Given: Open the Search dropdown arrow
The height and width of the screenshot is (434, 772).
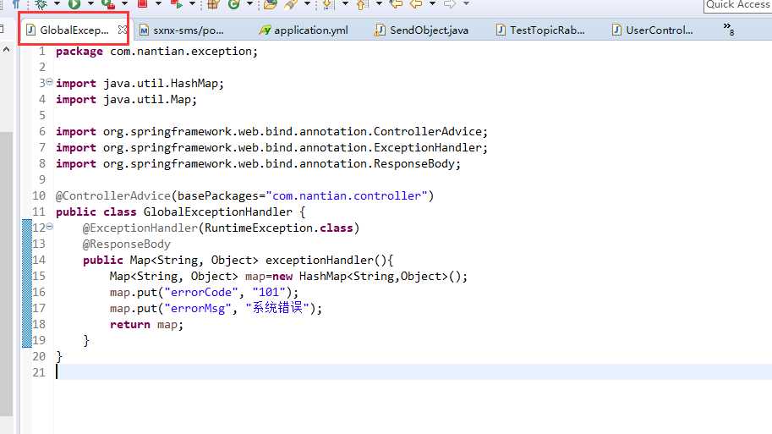Looking at the screenshot, I should click(x=307, y=4).
